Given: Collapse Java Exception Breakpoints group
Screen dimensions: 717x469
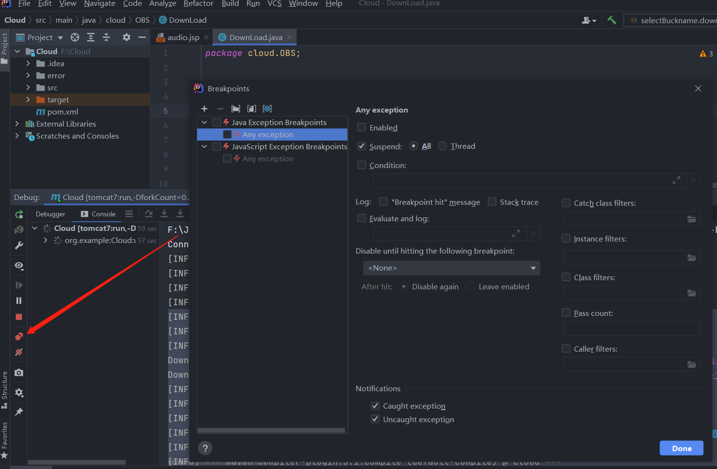Looking at the screenshot, I should coord(204,122).
